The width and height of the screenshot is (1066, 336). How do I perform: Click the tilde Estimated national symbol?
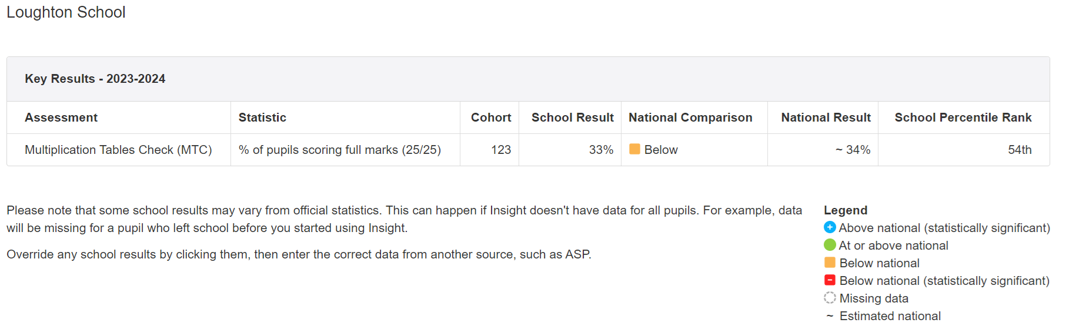[x=830, y=316]
